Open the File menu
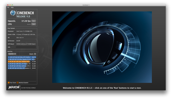The height and width of the screenshot is (99, 172). coord(8,7)
